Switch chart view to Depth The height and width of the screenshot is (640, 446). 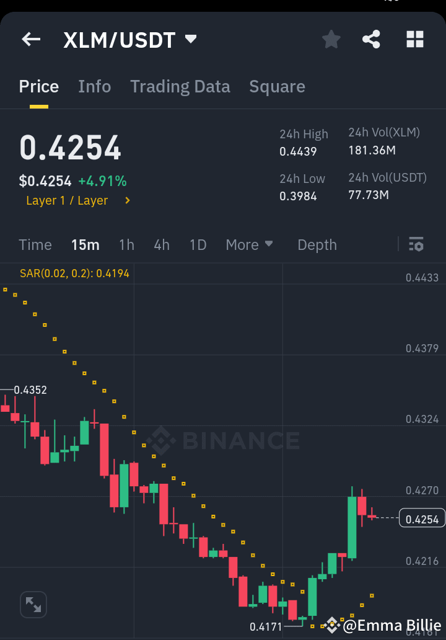coord(317,244)
